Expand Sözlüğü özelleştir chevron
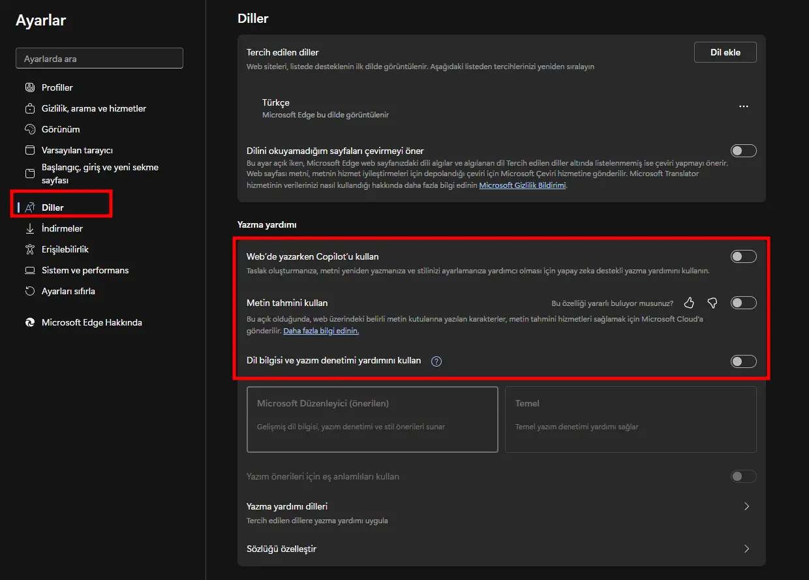 pyautogui.click(x=747, y=549)
